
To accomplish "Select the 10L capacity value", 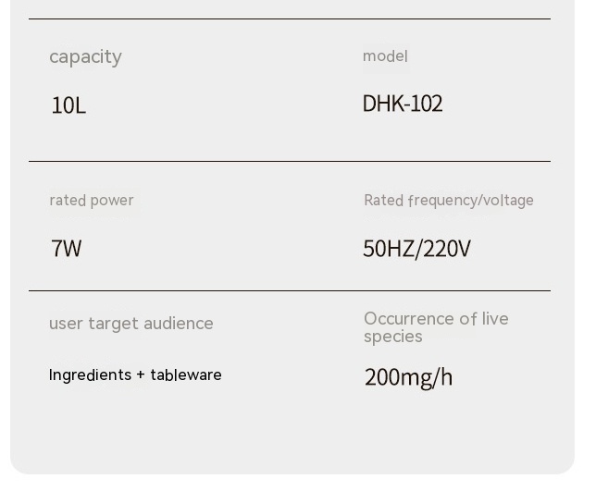I will (68, 105).
